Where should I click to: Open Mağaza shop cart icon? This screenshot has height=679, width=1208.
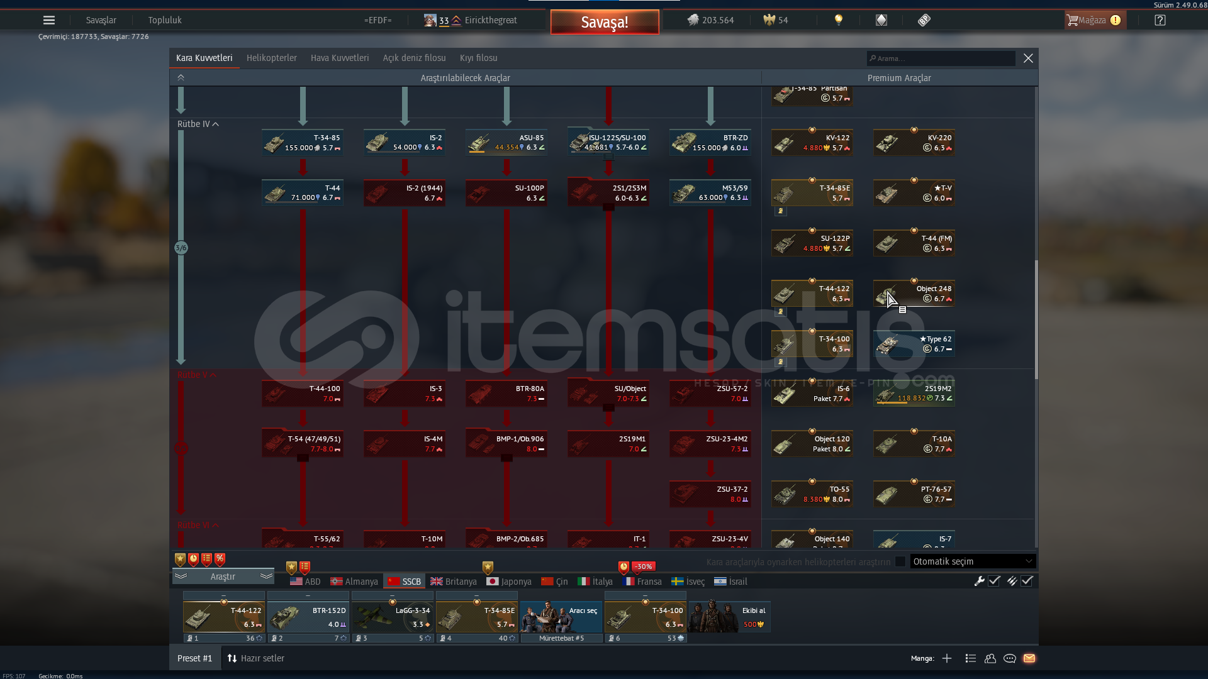(x=1072, y=20)
